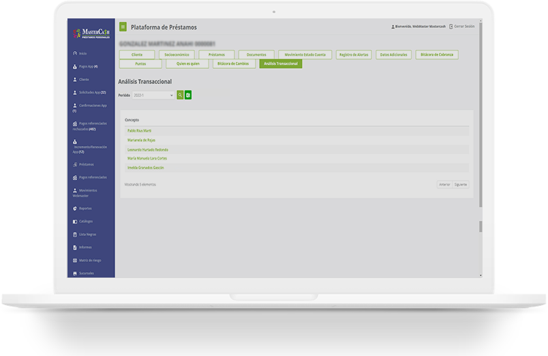Go to Lista Negras in sidebar
Image resolution: width=548 pixels, height=356 pixels.
click(x=87, y=234)
